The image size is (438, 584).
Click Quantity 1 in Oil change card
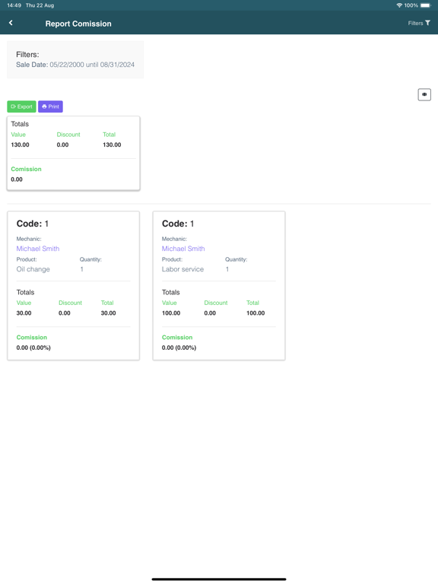coord(82,269)
